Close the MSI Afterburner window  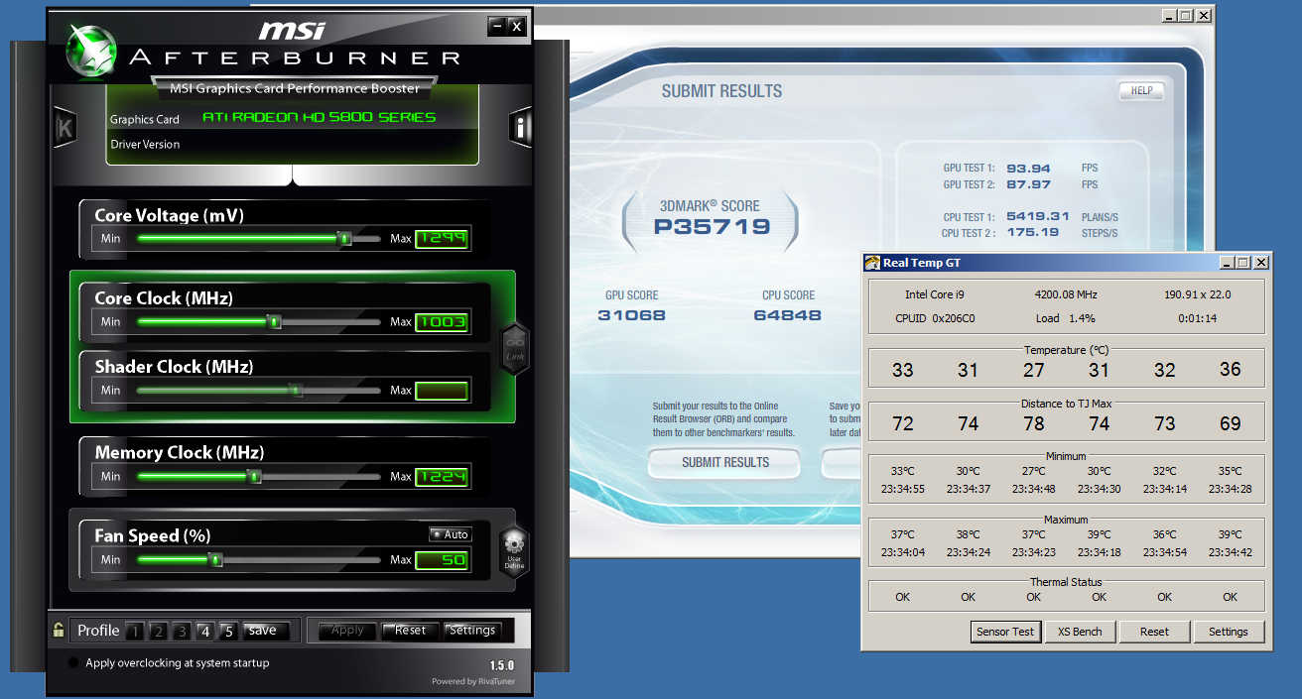516,26
